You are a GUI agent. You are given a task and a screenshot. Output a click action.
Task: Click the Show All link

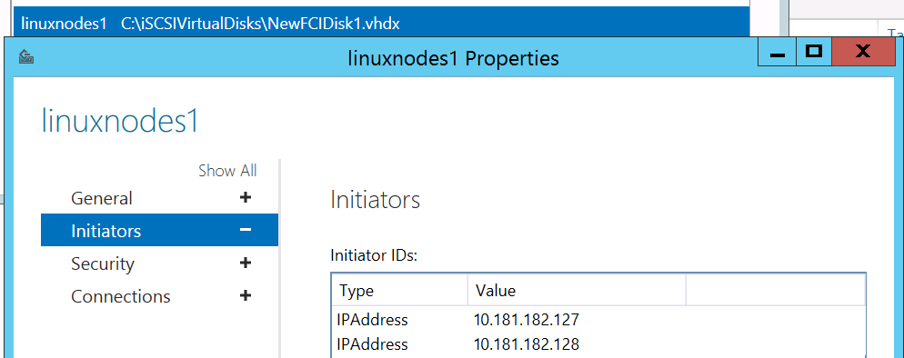(x=227, y=171)
